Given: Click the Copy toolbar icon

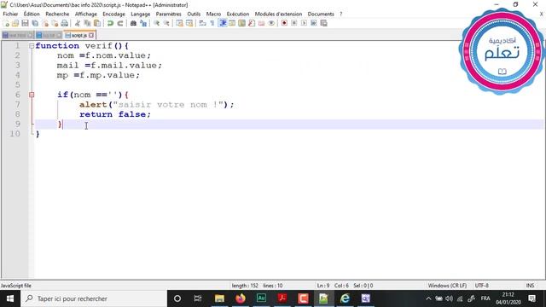Looking at the screenshot, I should pos(87,23).
